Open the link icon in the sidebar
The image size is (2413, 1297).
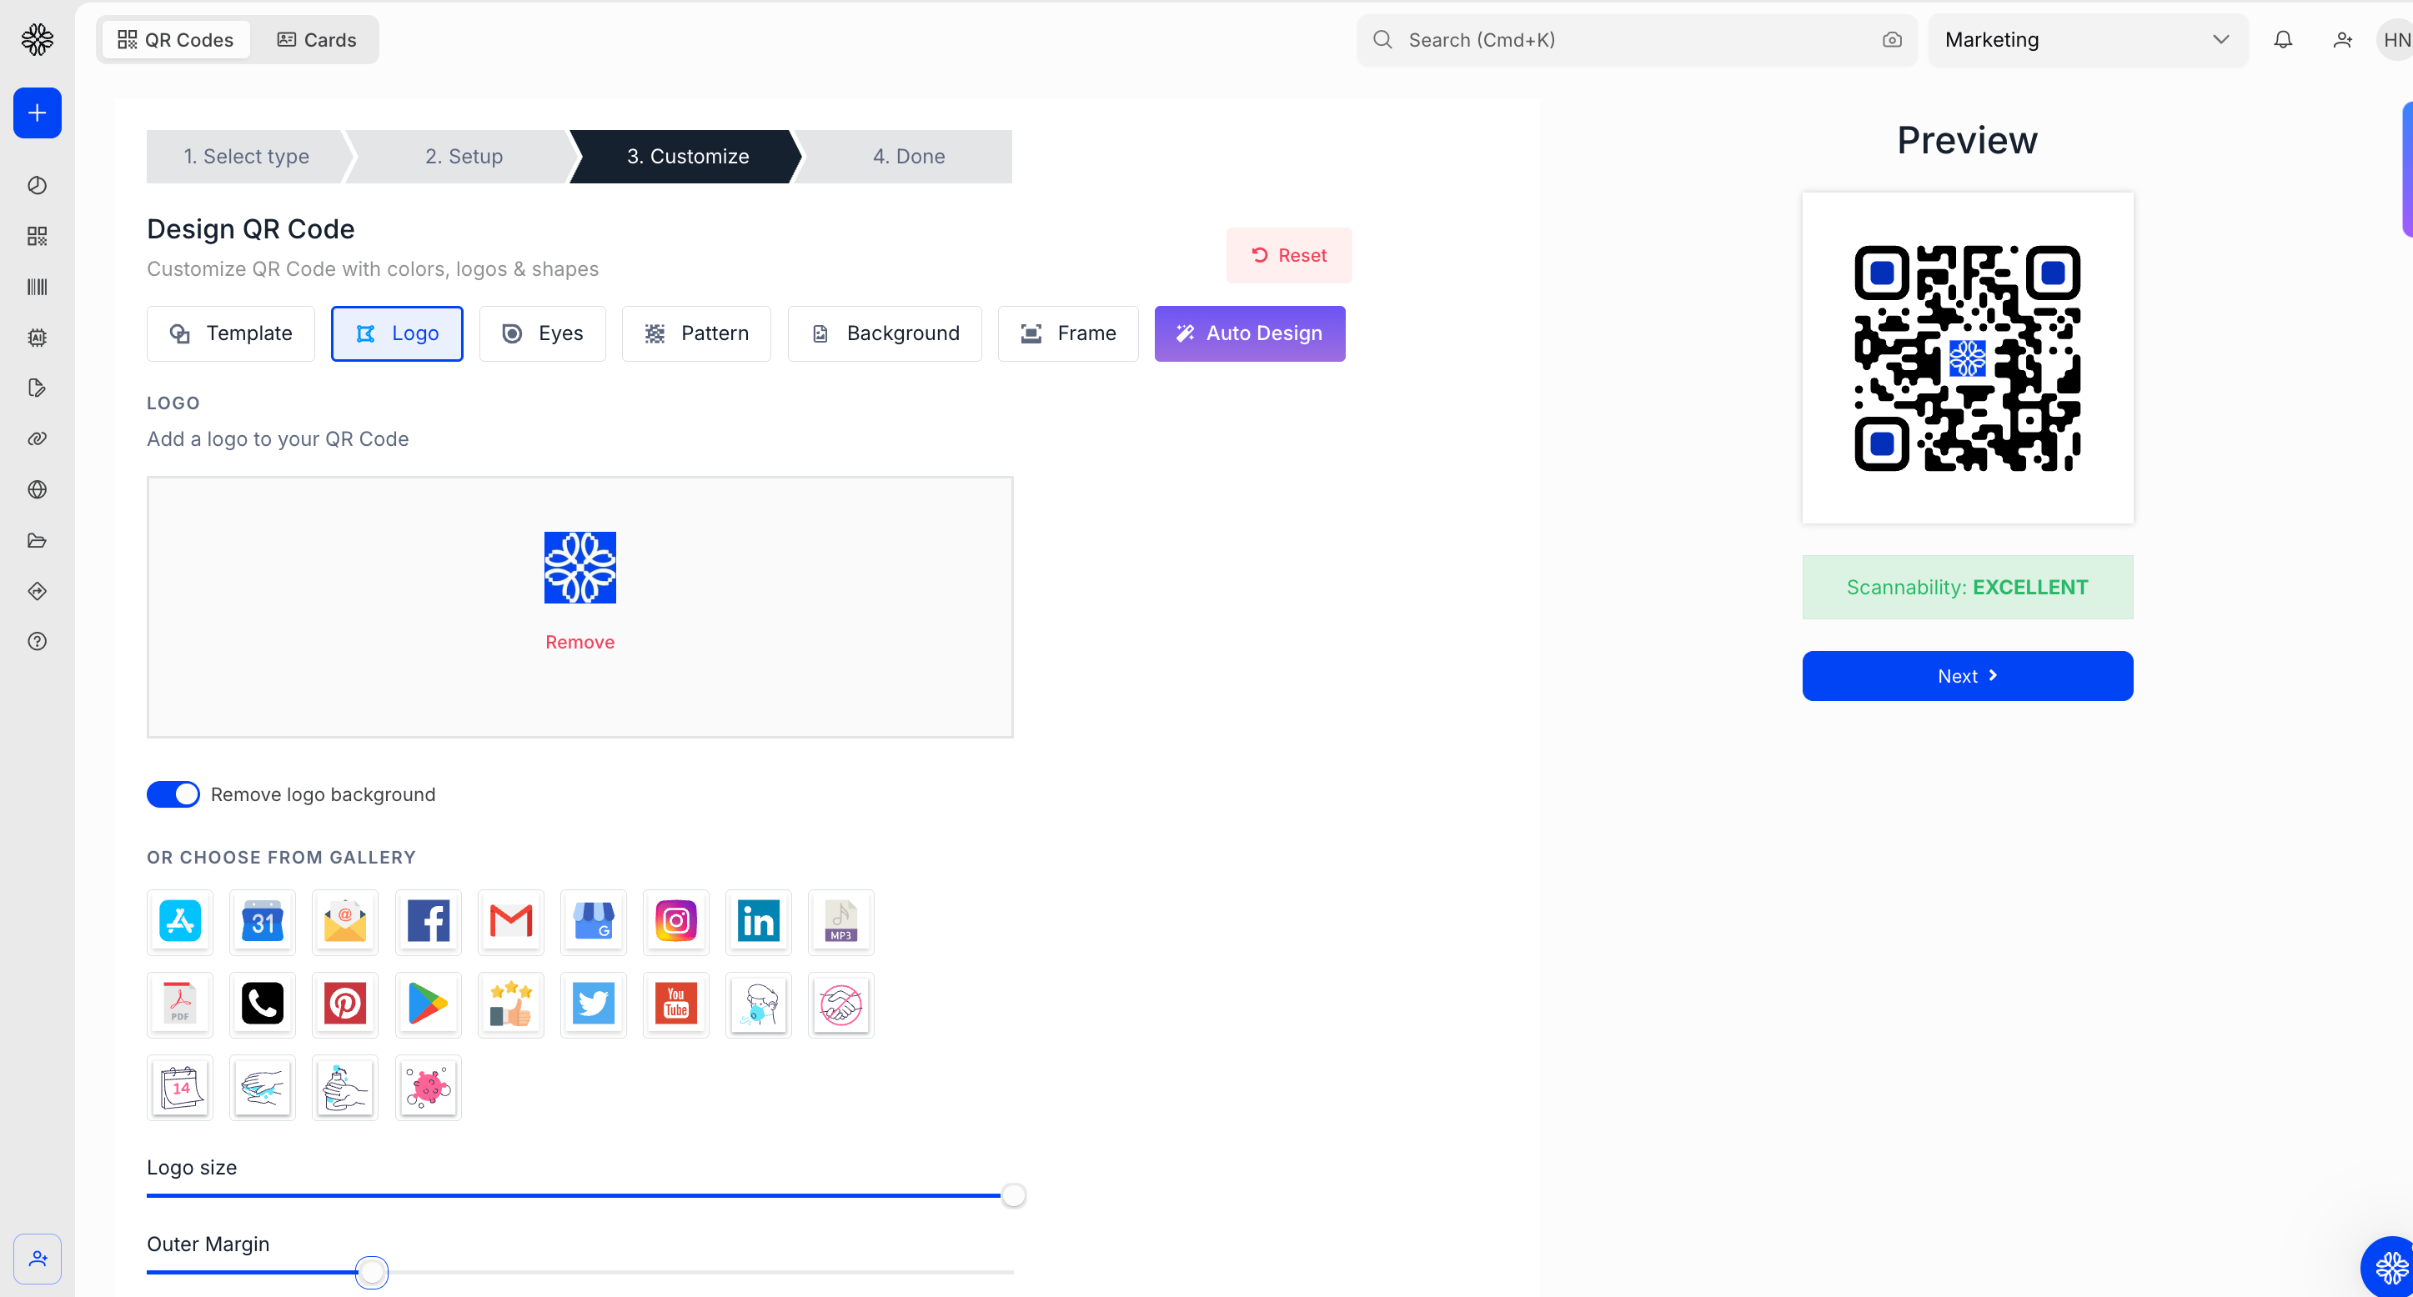(x=38, y=438)
